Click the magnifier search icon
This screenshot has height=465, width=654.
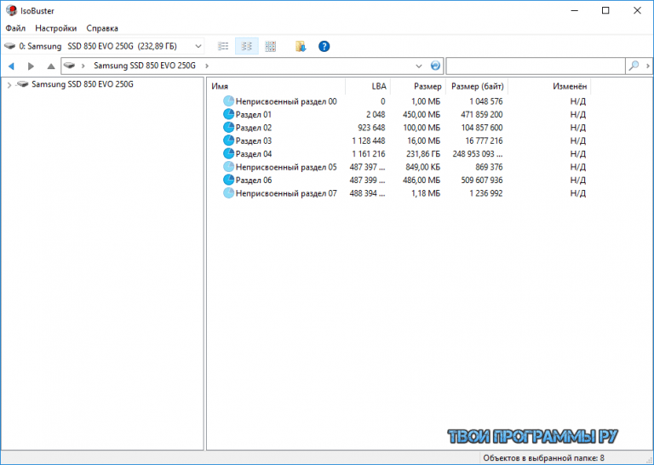634,66
